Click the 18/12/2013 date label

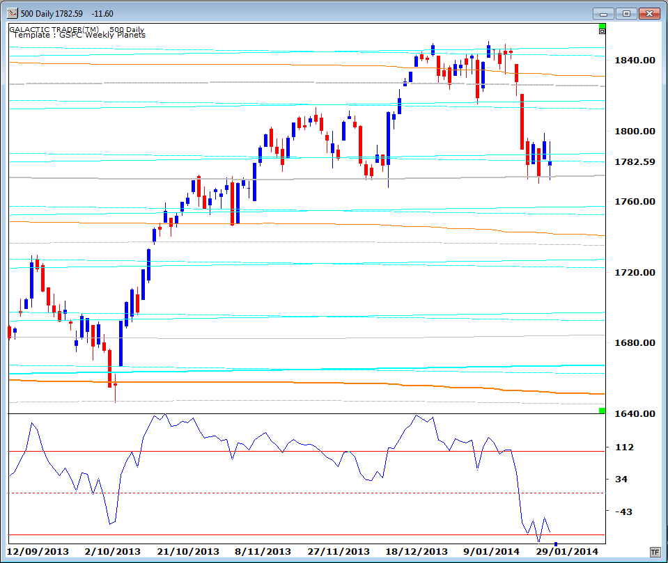click(417, 551)
